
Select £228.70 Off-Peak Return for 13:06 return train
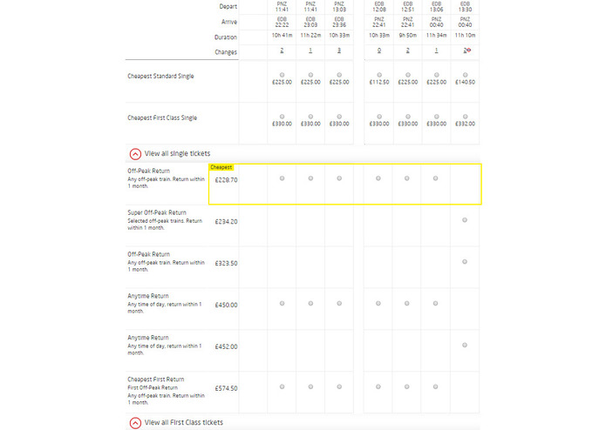pyautogui.click(x=436, y=178)
